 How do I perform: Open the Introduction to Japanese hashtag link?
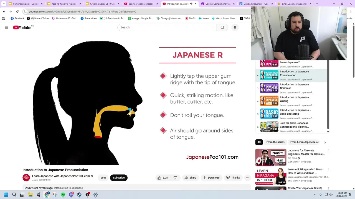[x=68, y=188]
